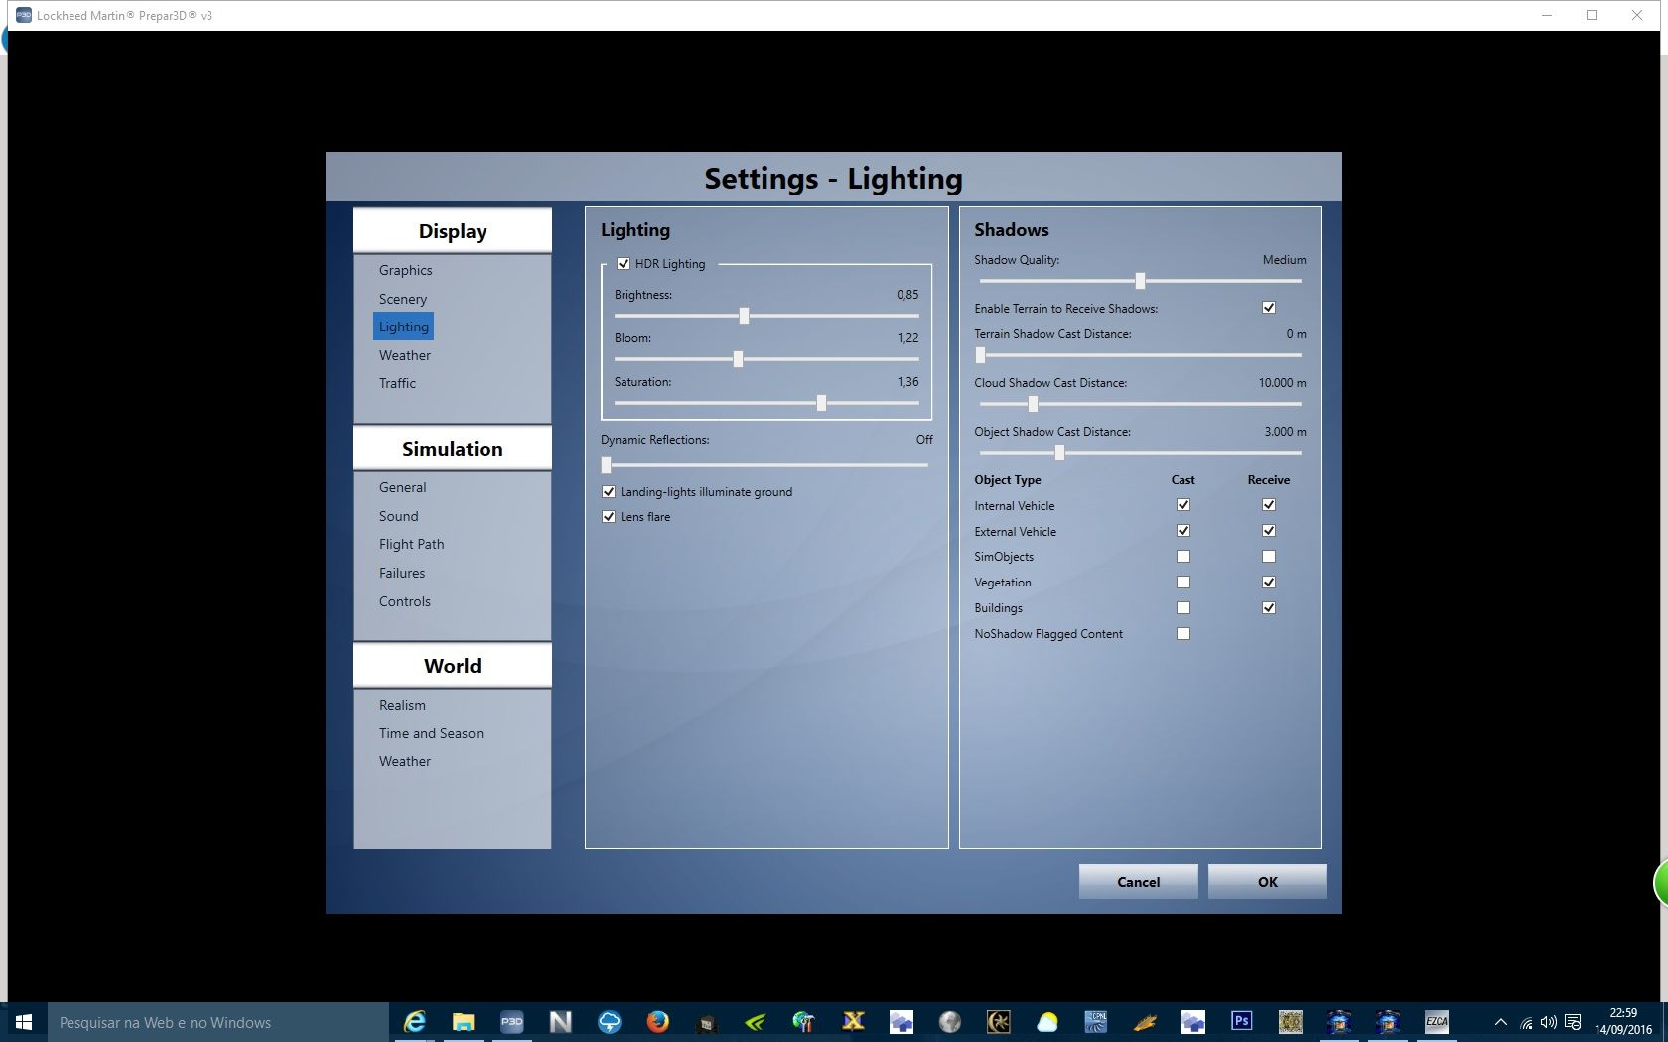Click the taskbar search box
This screenshot has height=1042, width=1668.
[x=218, y=1022]
